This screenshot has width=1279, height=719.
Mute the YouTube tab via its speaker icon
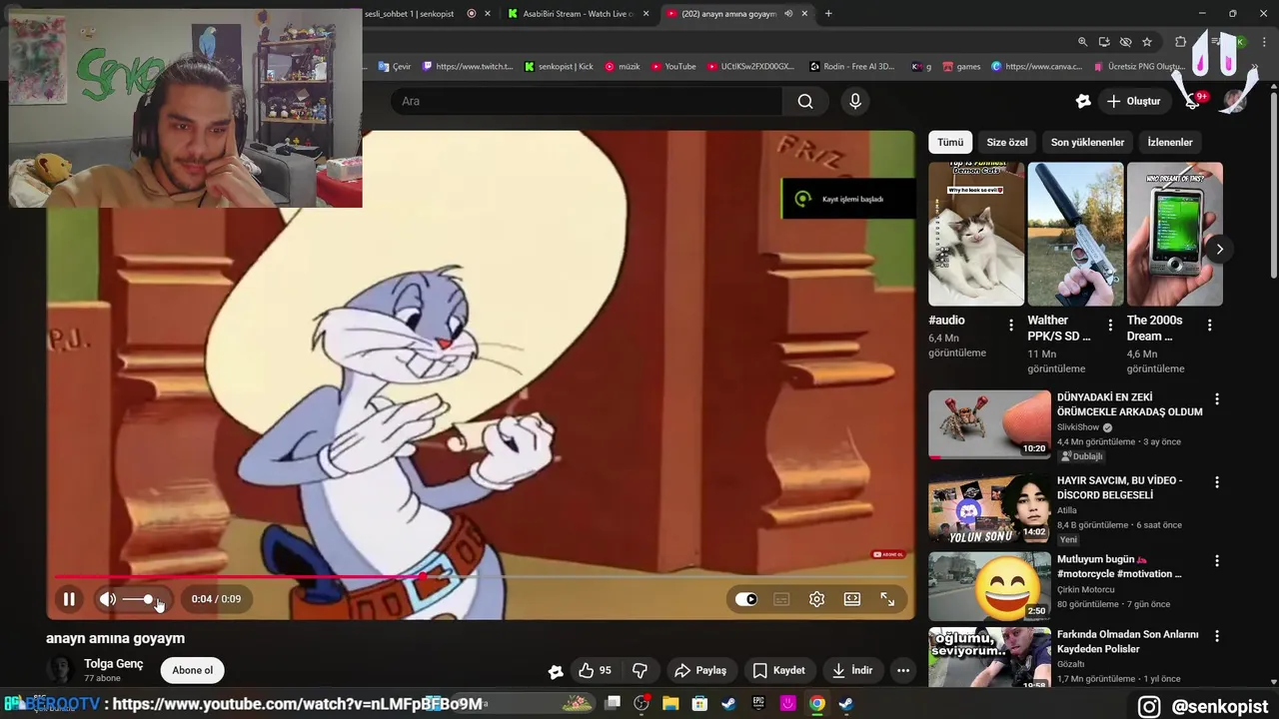[788, 13]
